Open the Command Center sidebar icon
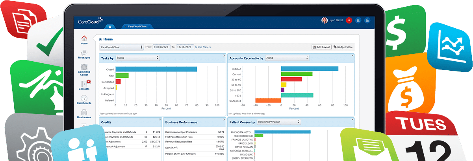Image resolution: width=473 pixels, height=161 pixels. (x=84, y=69)
